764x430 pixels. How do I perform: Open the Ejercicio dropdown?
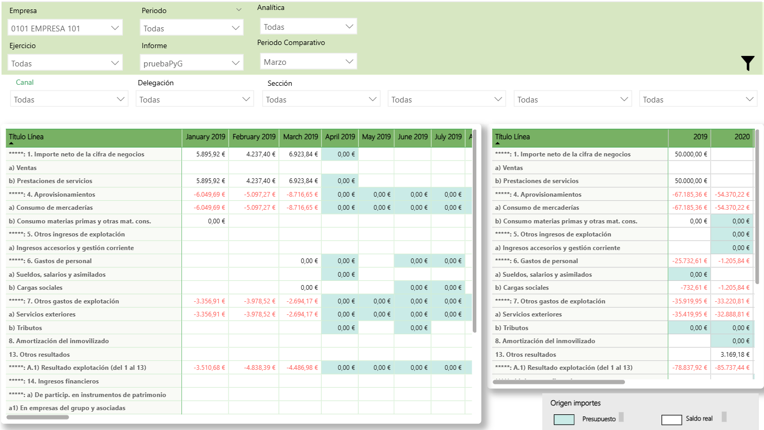(x=65, y=63)
